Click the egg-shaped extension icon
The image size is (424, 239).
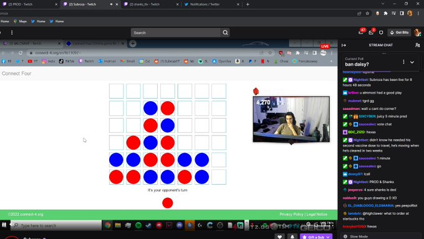point(377,13)
